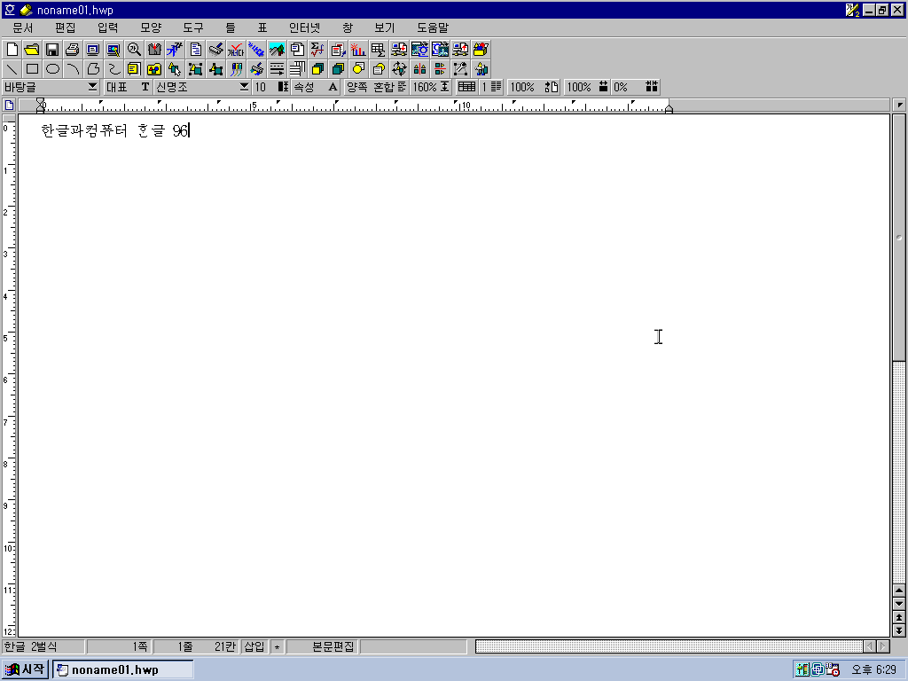Open the 속성 character attributes selector
Screen dimensions: 908x681
pyautogui.click(x=316, y=87)
